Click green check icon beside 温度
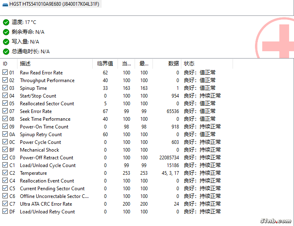The height and width of the screenshot is (226, 294). coord(6,22)
